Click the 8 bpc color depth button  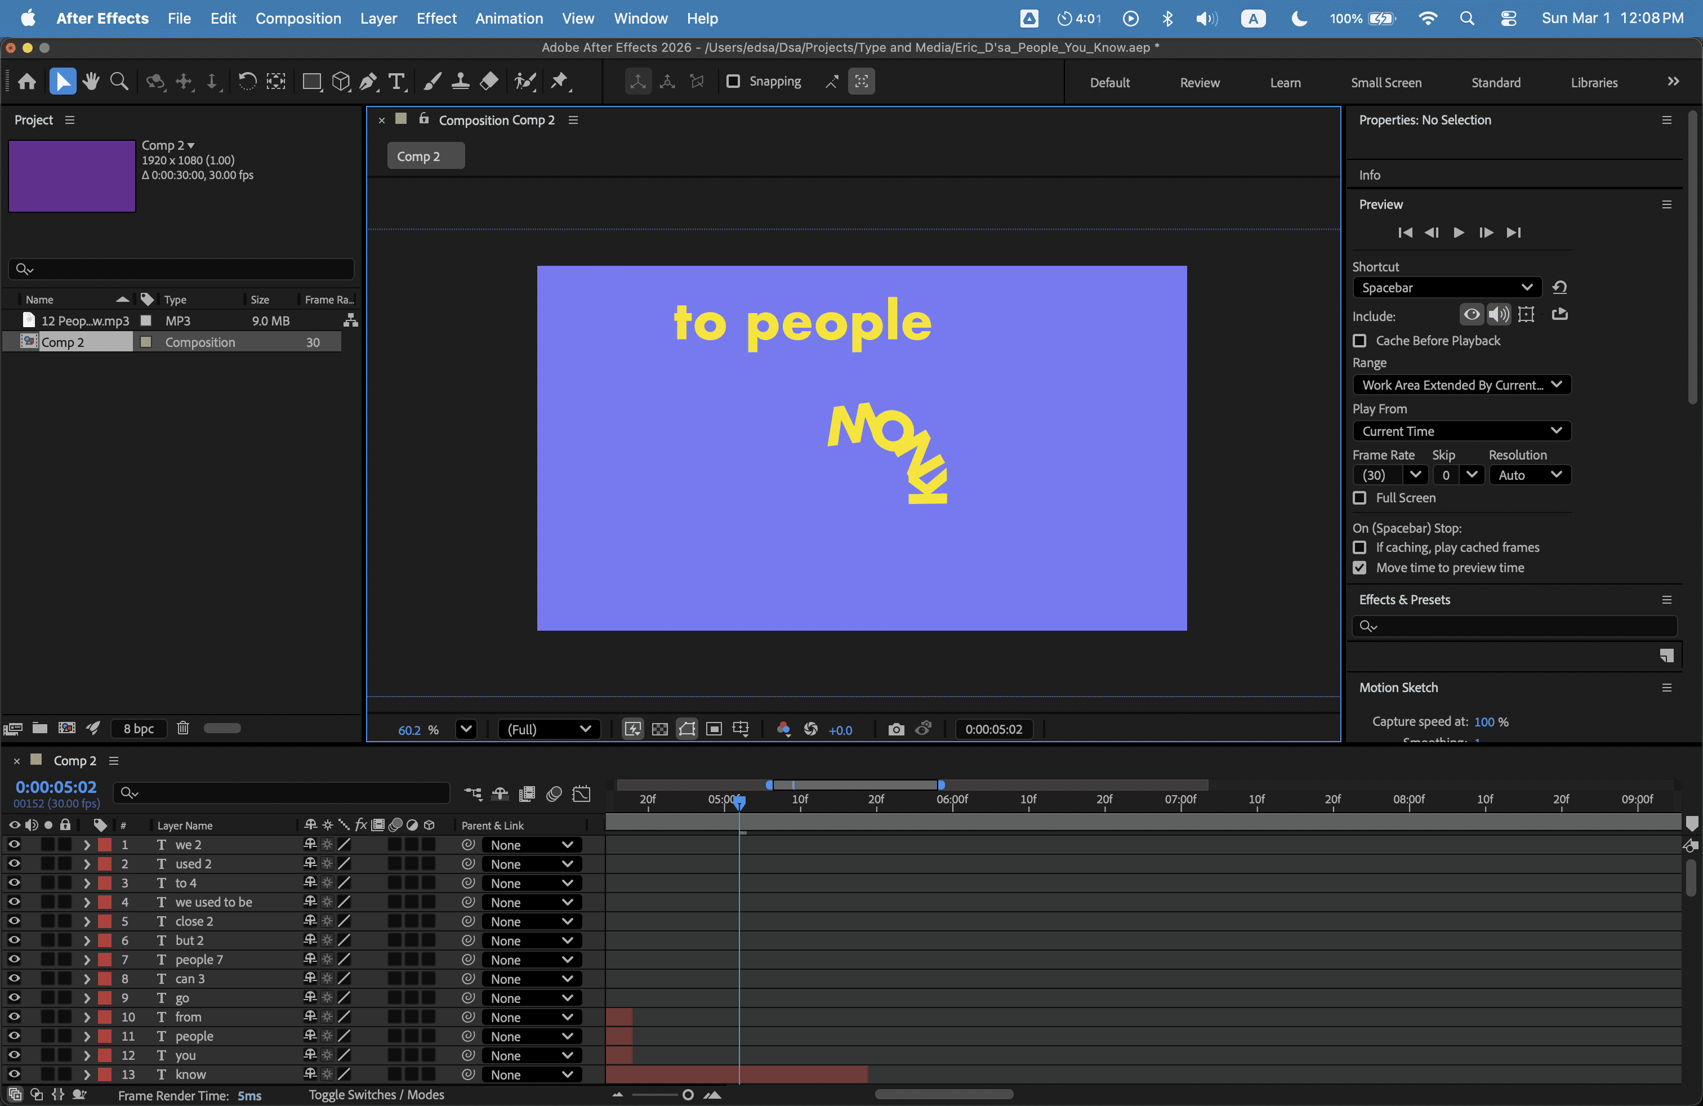(138, 728)
